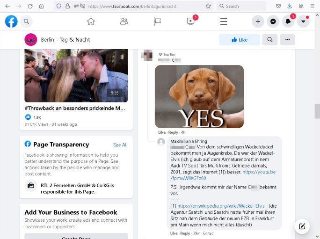The width and height of the screenshot is (320, 239).
Task: Play the kissing throwback video
Action: click(x=76, y=75)
